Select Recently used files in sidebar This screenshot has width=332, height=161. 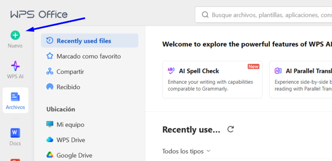(x=84, y=41)
